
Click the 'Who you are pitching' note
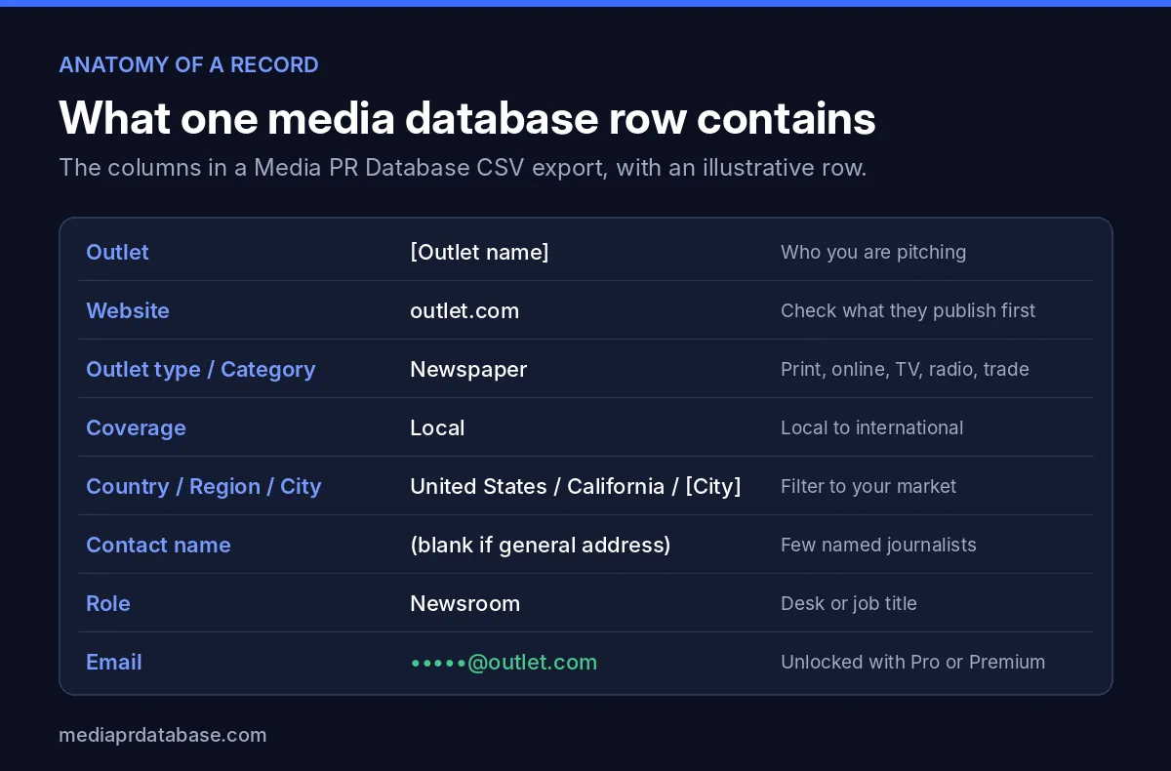(873, 252)
